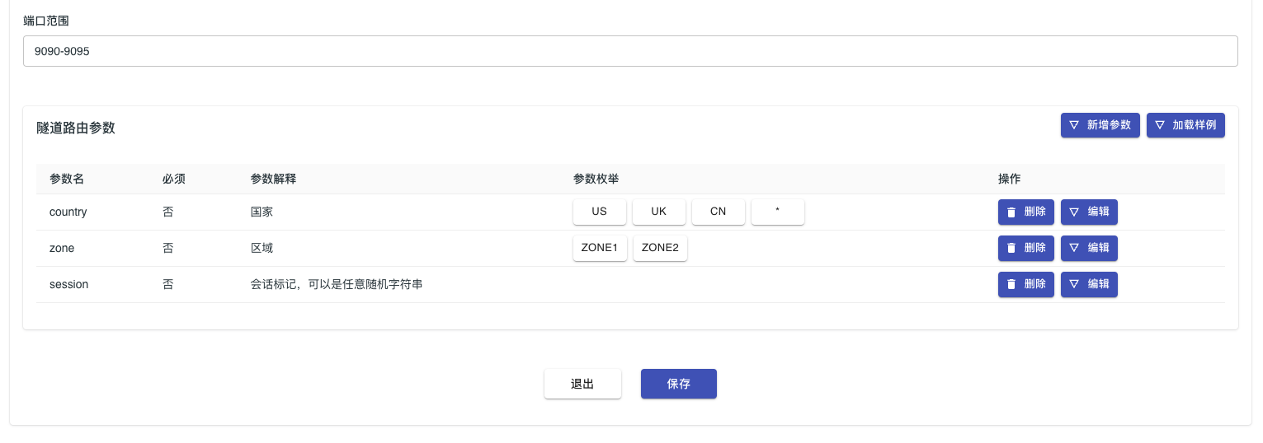This screenshot has width=1263, height=443.
Task: Click trash icon in session row
Action: pos(1011,285)
